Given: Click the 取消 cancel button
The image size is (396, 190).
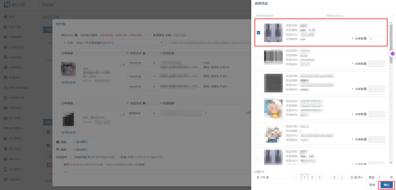Looking at the screenshot, I should (372, 185).
